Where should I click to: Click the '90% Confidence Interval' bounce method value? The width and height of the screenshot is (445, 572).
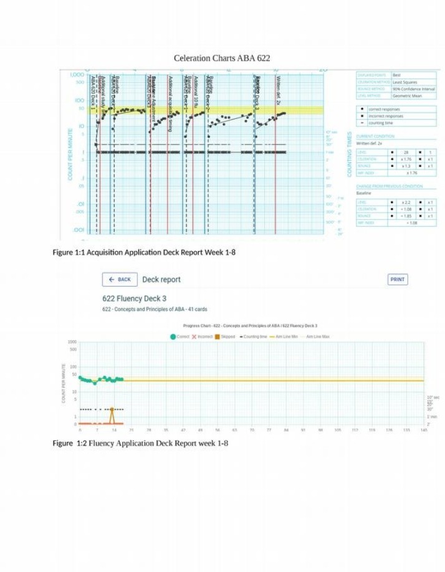(414, 88)
